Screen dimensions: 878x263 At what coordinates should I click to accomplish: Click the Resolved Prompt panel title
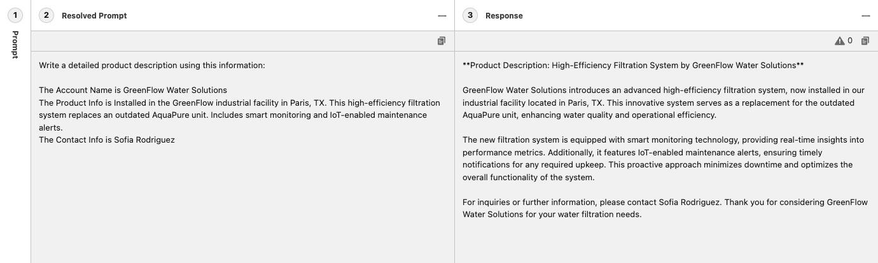pos(94,16)
